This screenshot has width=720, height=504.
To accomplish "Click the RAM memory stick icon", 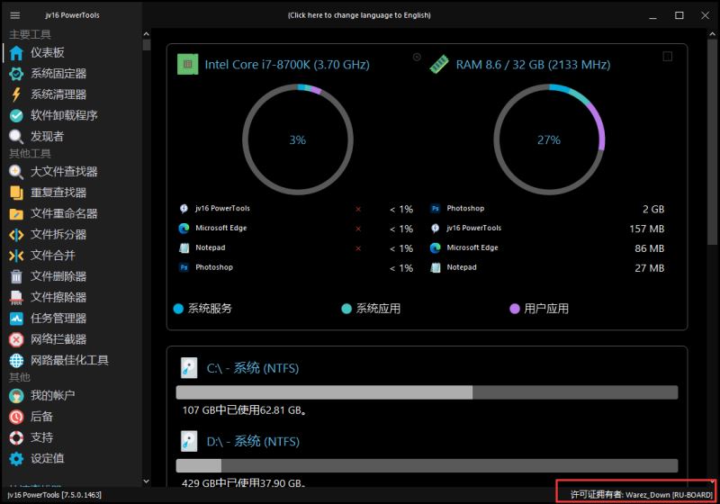I will (439, 64).
